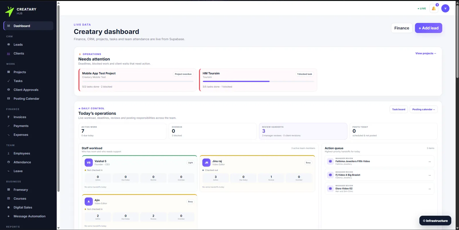This screenshot has height=230, width=459.
Task: Select the Active Work stat card
Action: coord(122,131)
